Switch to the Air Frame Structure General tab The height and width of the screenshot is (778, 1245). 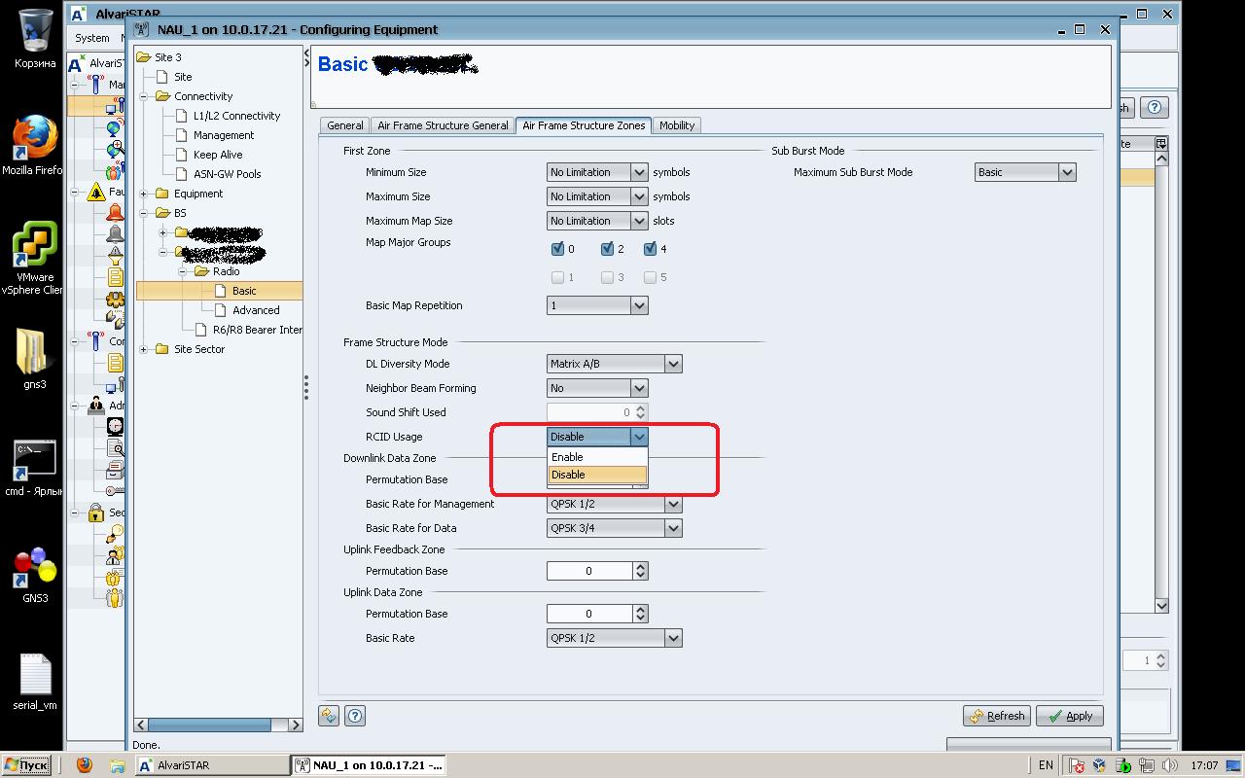point(443,125)
